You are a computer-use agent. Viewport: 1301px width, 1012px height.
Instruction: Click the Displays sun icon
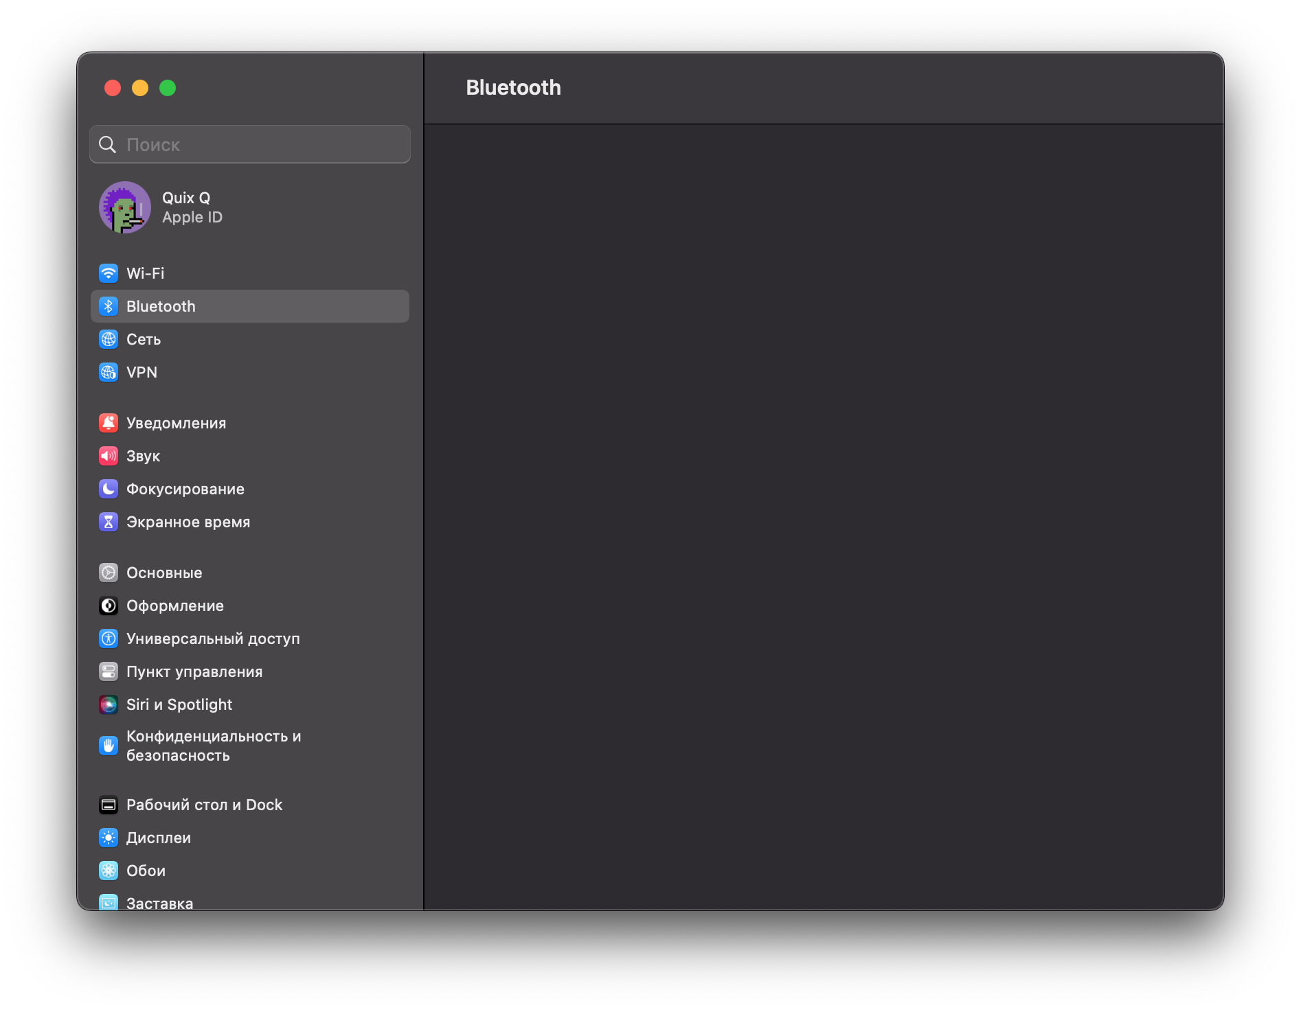coord(109,838)
